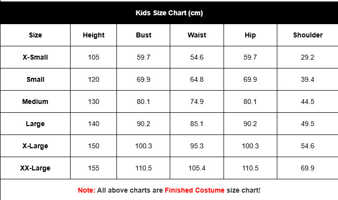Select the Hip column header
The width and height of the screenshot is (338, 200).
pyautogui.click(x=250, y=35)
